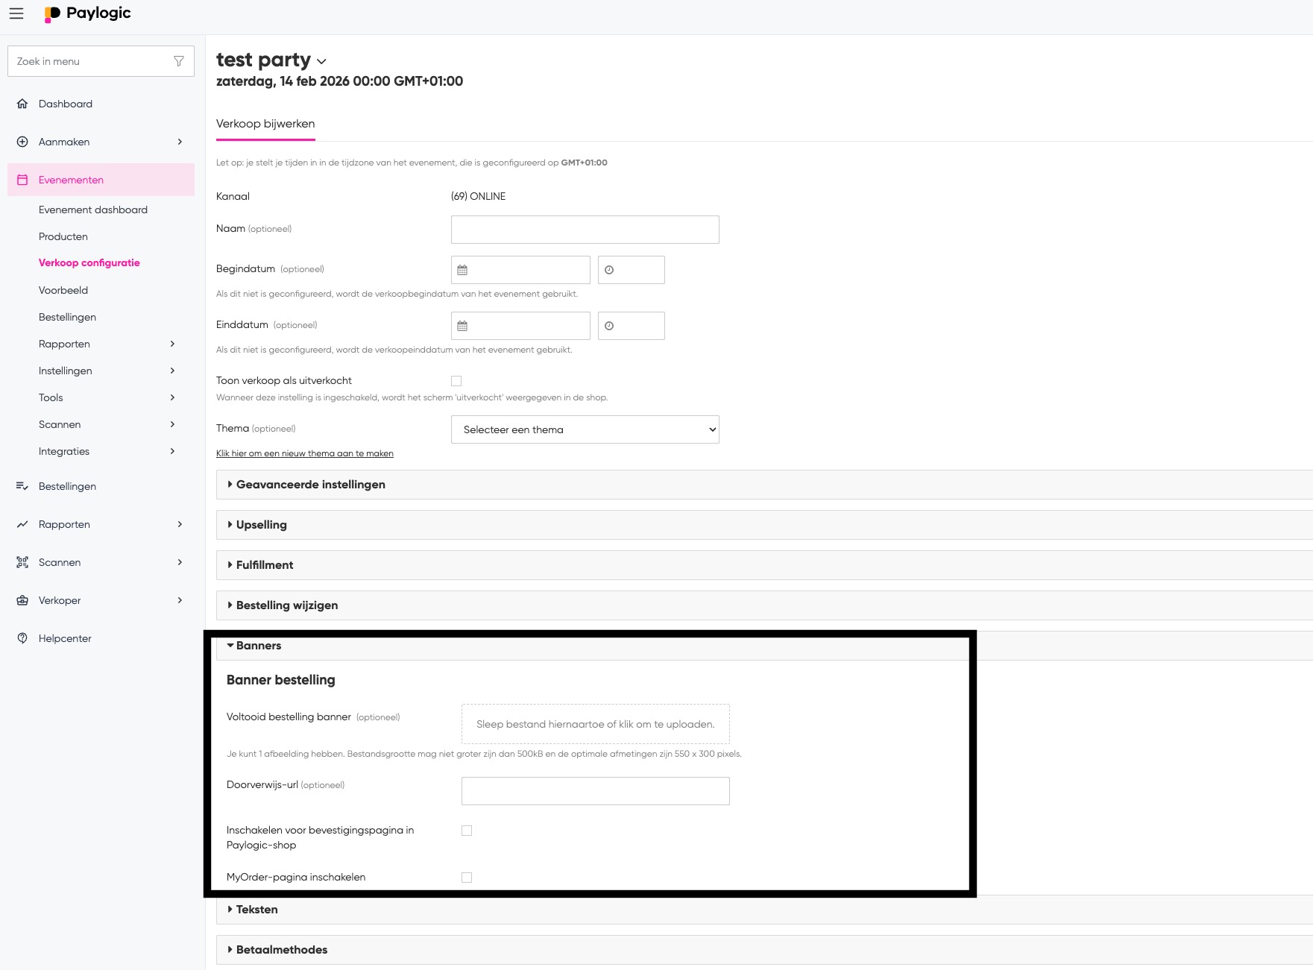1313x970 pixels.
Task: Click the Doorverwijs-url input field
Action: click(595, 791)
